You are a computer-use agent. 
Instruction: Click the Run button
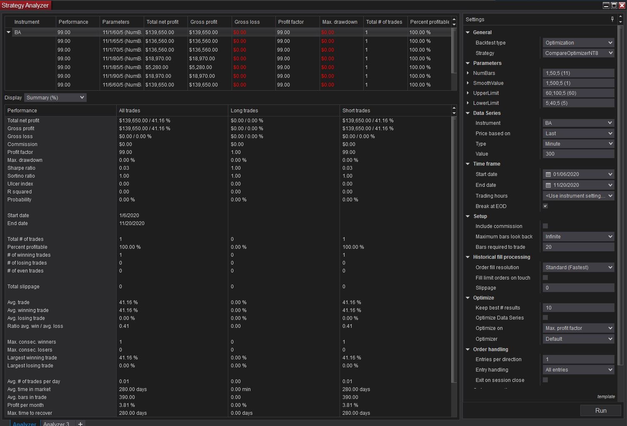click(x=600, y=410)
